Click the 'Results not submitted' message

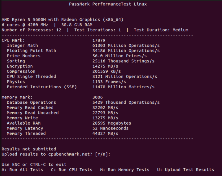click(x=29, y=149)
